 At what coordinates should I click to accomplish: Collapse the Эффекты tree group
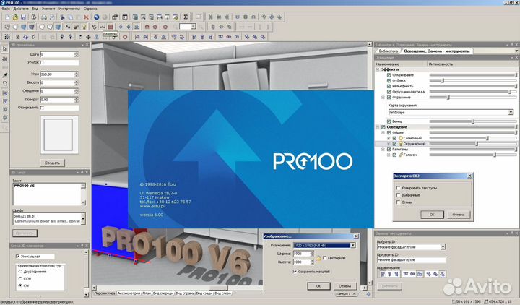[378, 68]
